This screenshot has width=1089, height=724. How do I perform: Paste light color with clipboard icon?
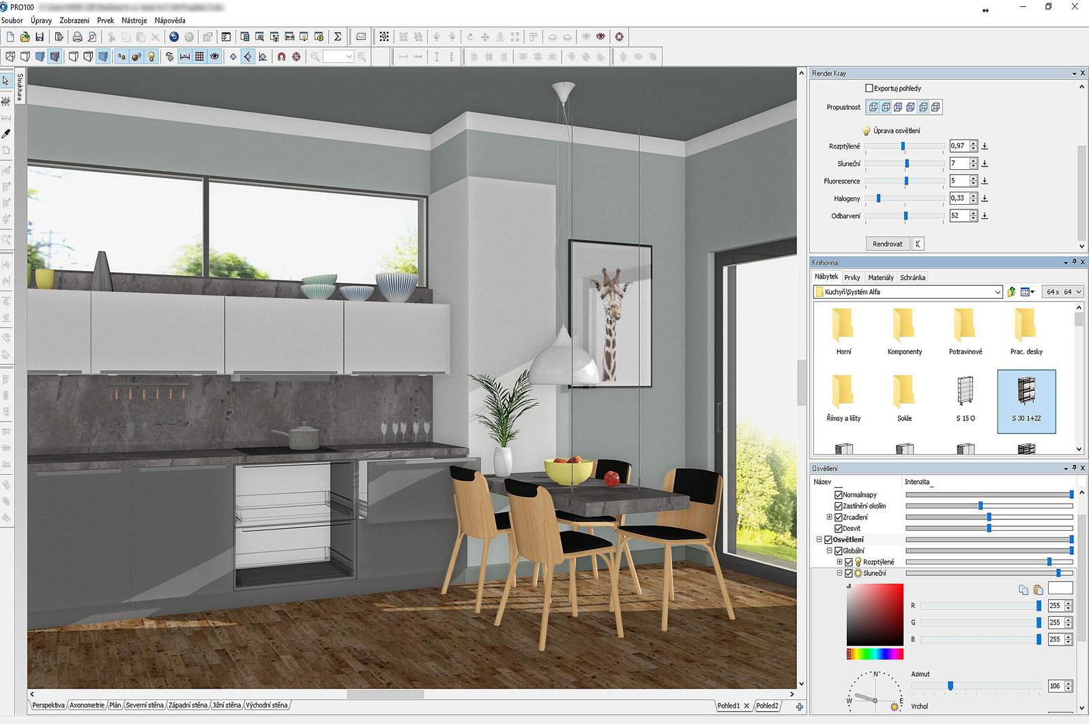[1038, 590]
